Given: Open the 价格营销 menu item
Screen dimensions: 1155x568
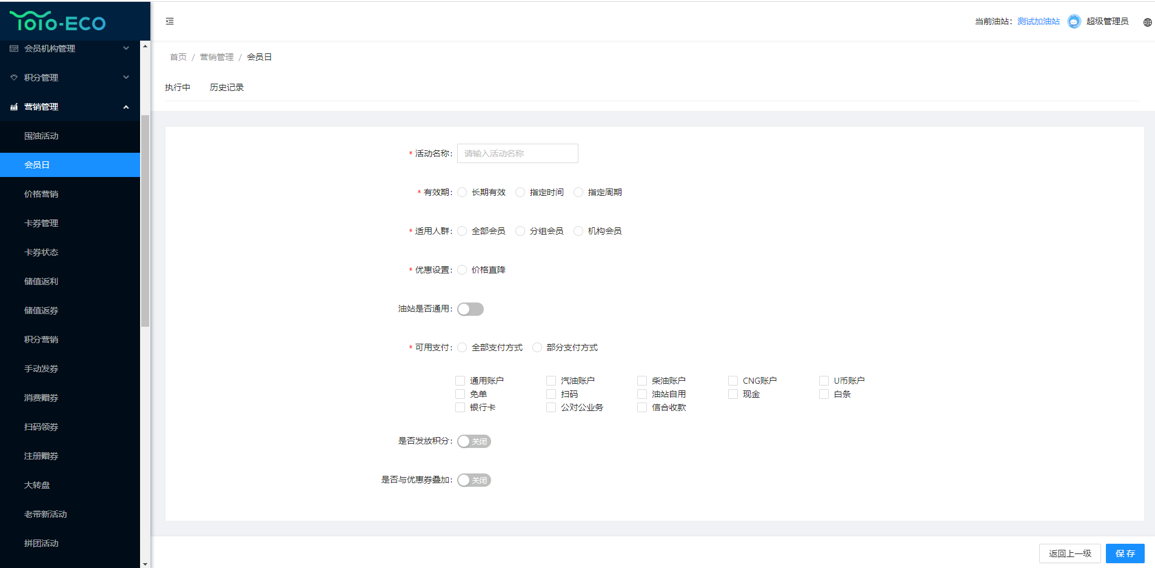Looking at the screenshot, I should tap(70, 194).
